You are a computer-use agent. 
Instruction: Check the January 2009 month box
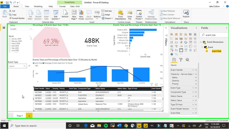[10, 39]
